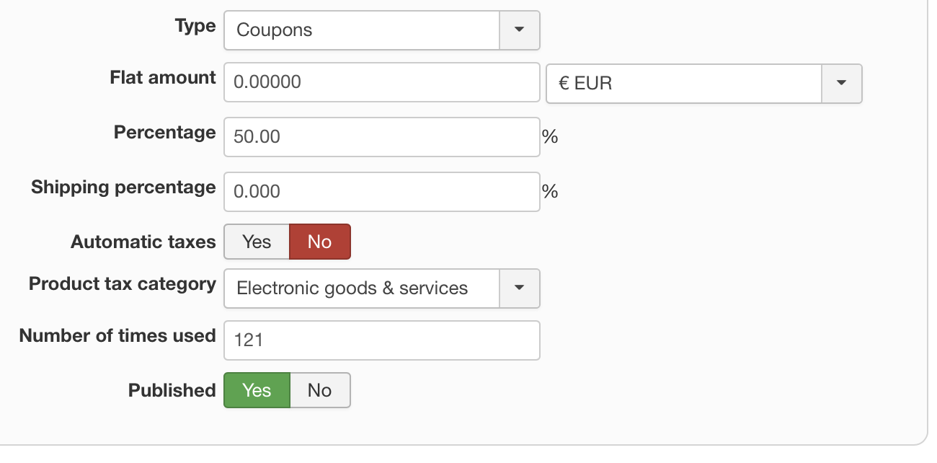Click the green Yes under Published
This screenshot has width=937, height=463.
tap(257, 390)
